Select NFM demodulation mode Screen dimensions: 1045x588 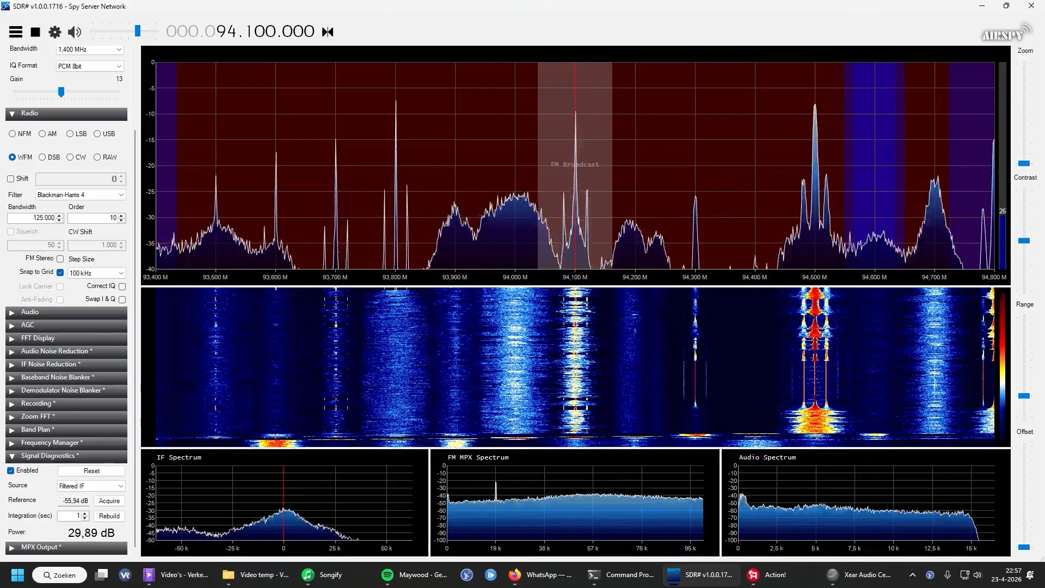[20, 134]
